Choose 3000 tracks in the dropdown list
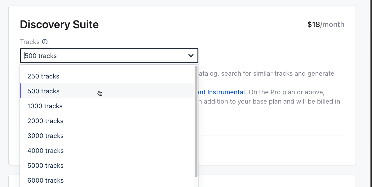 pyautogui.click(x=45, y=136)
